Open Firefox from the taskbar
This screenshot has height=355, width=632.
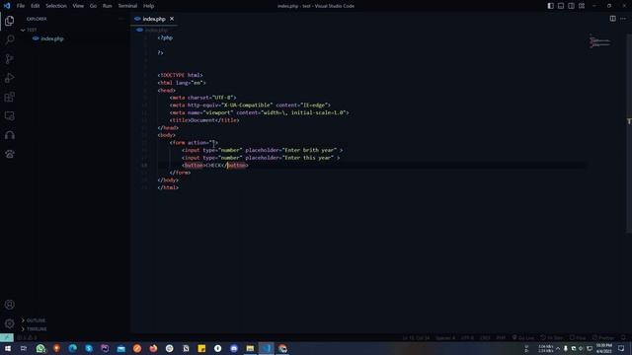pos(153,348)
